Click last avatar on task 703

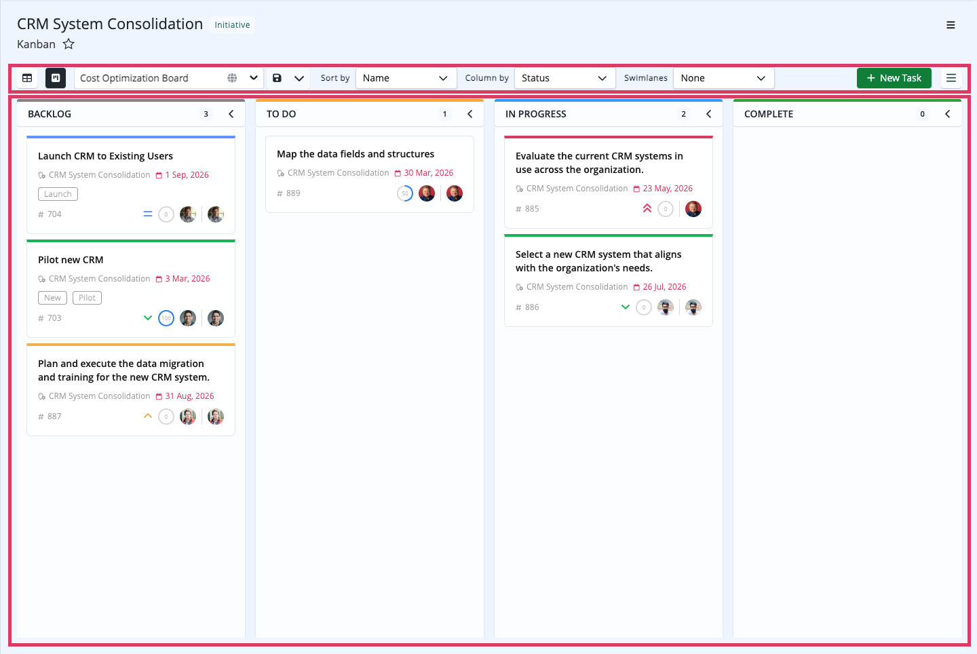216,318
